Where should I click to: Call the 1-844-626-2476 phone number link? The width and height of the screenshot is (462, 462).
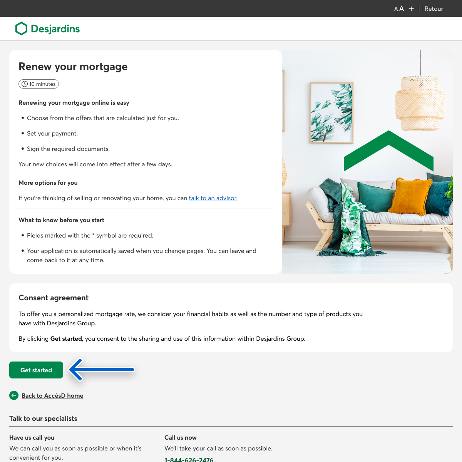pos(189,460)
